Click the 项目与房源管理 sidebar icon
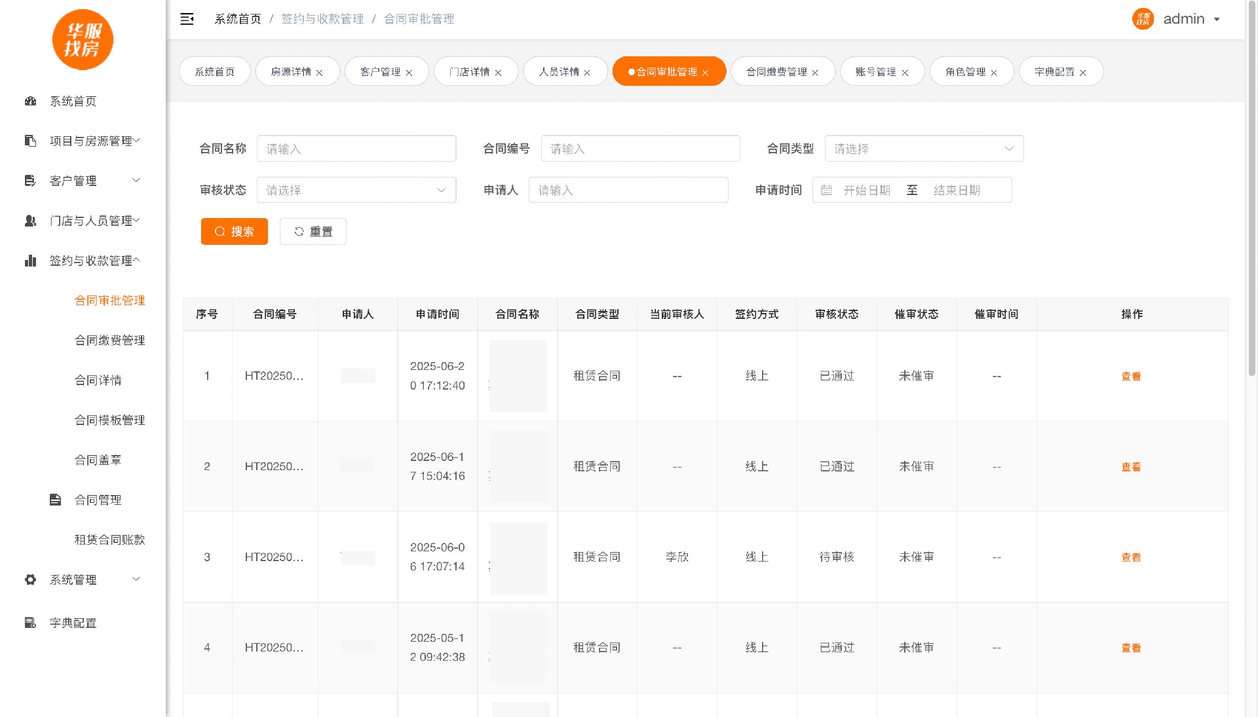Image resolution: width=1258 pixels, height=717 pixels. click(x=30, y=141)
